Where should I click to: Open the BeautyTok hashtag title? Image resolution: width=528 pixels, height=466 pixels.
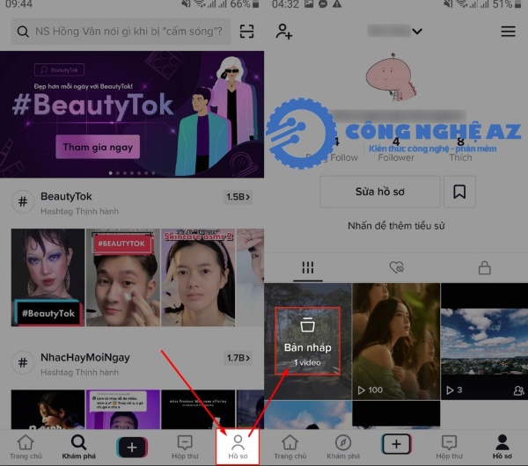(66, 196)
